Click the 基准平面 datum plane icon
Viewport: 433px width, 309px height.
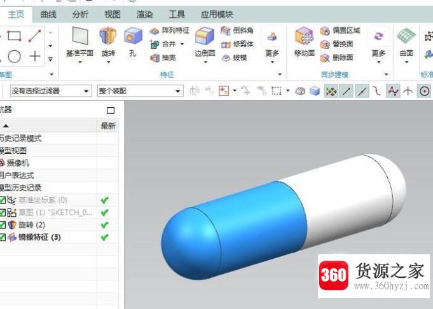tap(80, 36)
